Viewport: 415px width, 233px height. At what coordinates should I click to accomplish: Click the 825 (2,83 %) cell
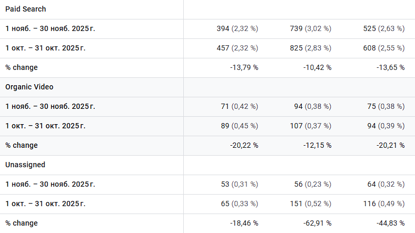click(x=311, y=48)
